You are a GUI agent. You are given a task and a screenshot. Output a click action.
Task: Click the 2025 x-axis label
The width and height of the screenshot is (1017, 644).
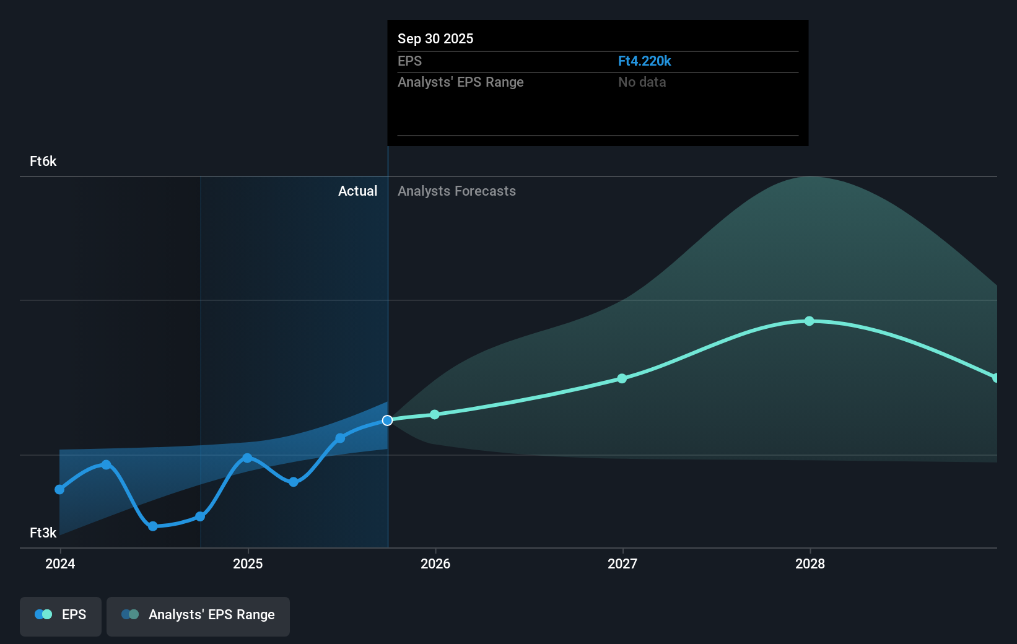click(x=248, y=563)
